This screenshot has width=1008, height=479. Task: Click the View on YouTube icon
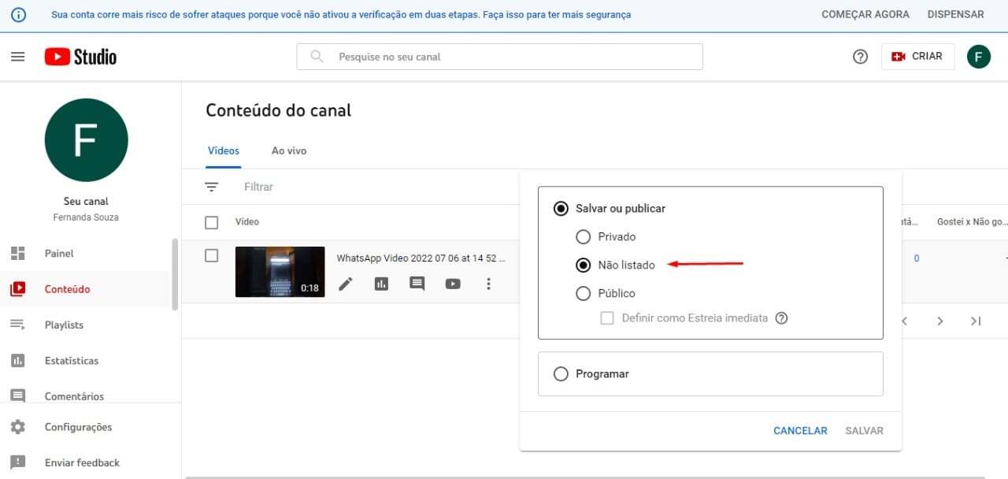pos(453,284)
